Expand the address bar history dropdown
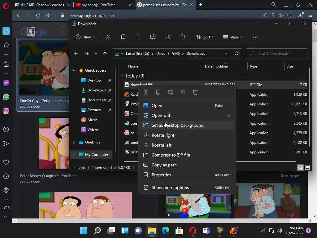317x238 pixels. (226, 53)
